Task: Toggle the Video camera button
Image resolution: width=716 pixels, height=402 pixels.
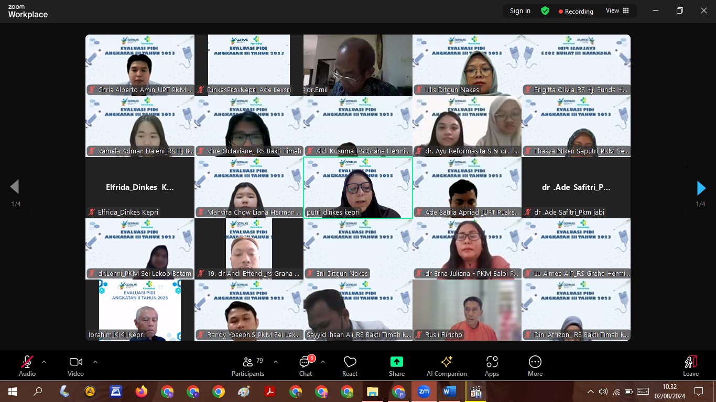Action: coord(75,365)
